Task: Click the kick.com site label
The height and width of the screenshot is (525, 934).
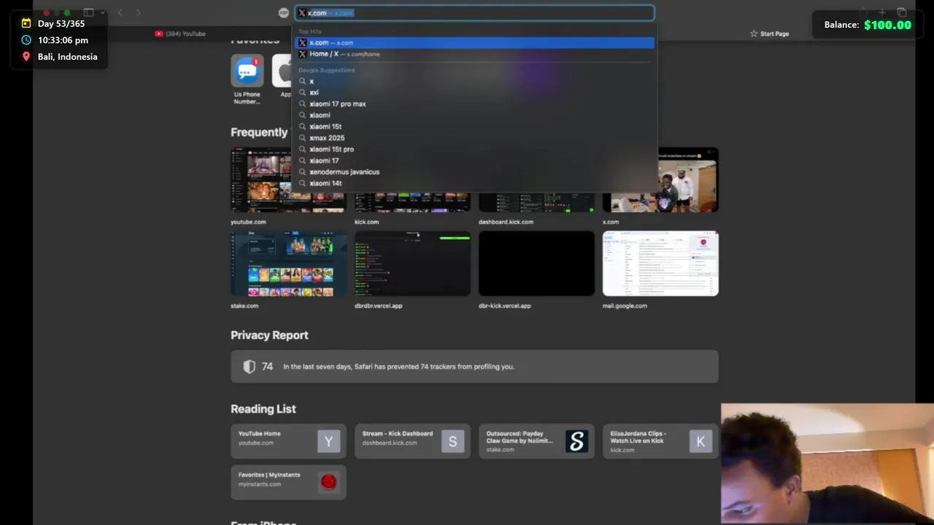Action: 366,222
